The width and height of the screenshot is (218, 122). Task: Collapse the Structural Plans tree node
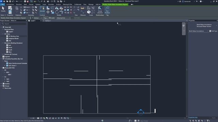[x=3, y=29]
